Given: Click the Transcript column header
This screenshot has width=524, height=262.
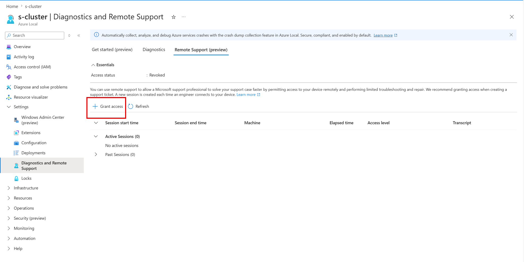Looking at the screenshot, I should pyautogui.click(x=462, y=123).
